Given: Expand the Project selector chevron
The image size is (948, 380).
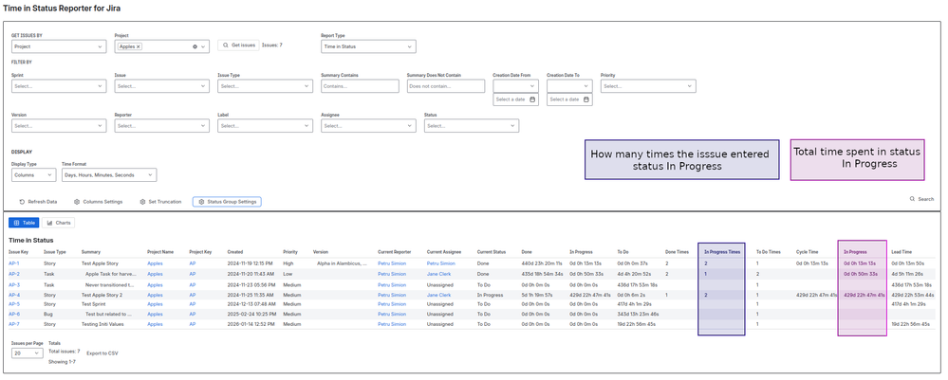Looking at the screenshot, I should (204, 46).
